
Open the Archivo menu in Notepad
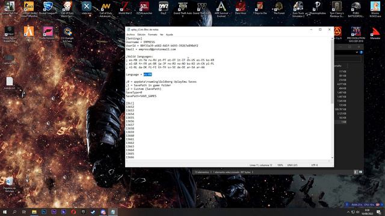point(131,35)
